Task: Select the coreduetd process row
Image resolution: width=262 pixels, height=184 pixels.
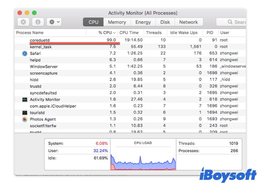Action: (130, 40)
